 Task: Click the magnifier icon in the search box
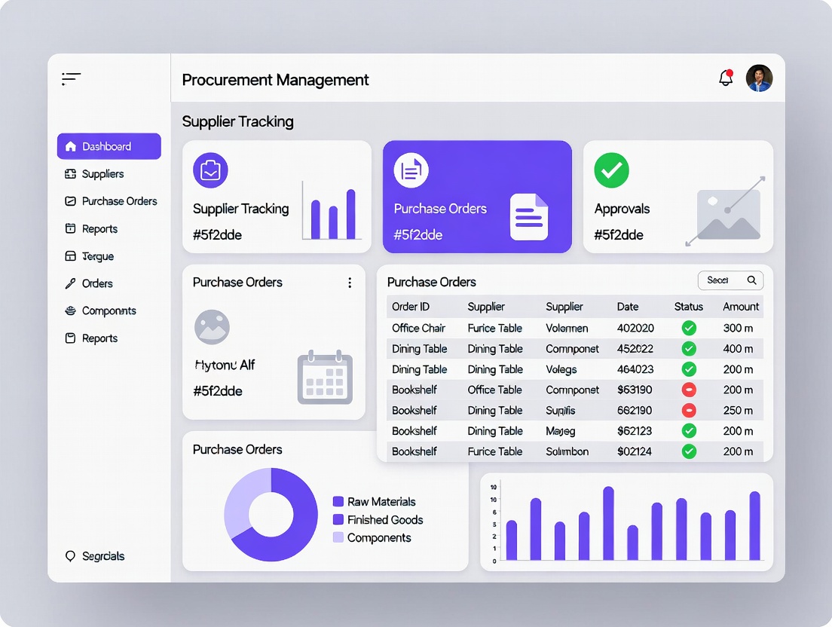click(751, 280)
